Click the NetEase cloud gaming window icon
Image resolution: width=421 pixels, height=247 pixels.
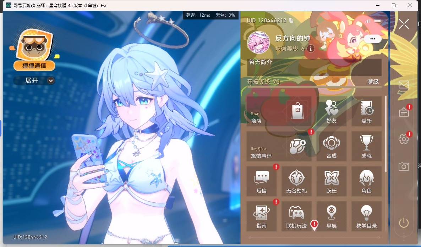pos(8,5)
